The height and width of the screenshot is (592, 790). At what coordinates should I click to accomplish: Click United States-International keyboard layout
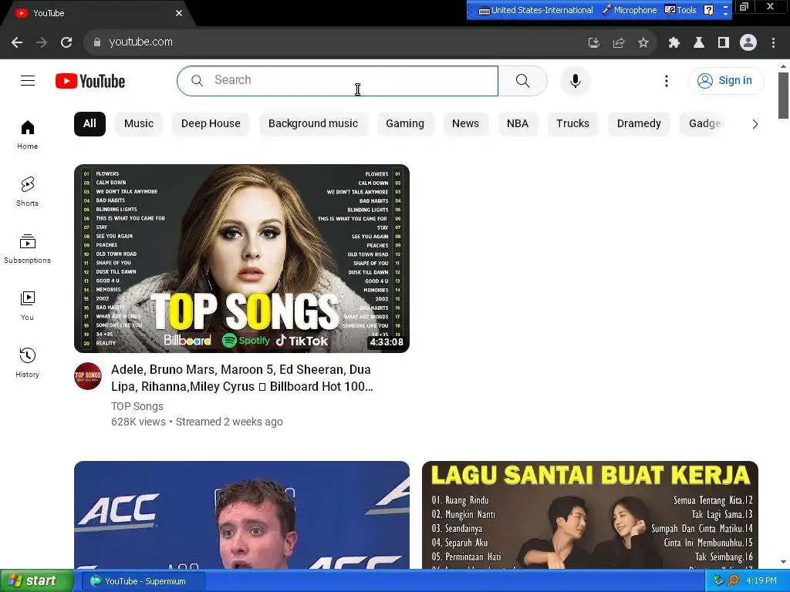tap(535, 10)
